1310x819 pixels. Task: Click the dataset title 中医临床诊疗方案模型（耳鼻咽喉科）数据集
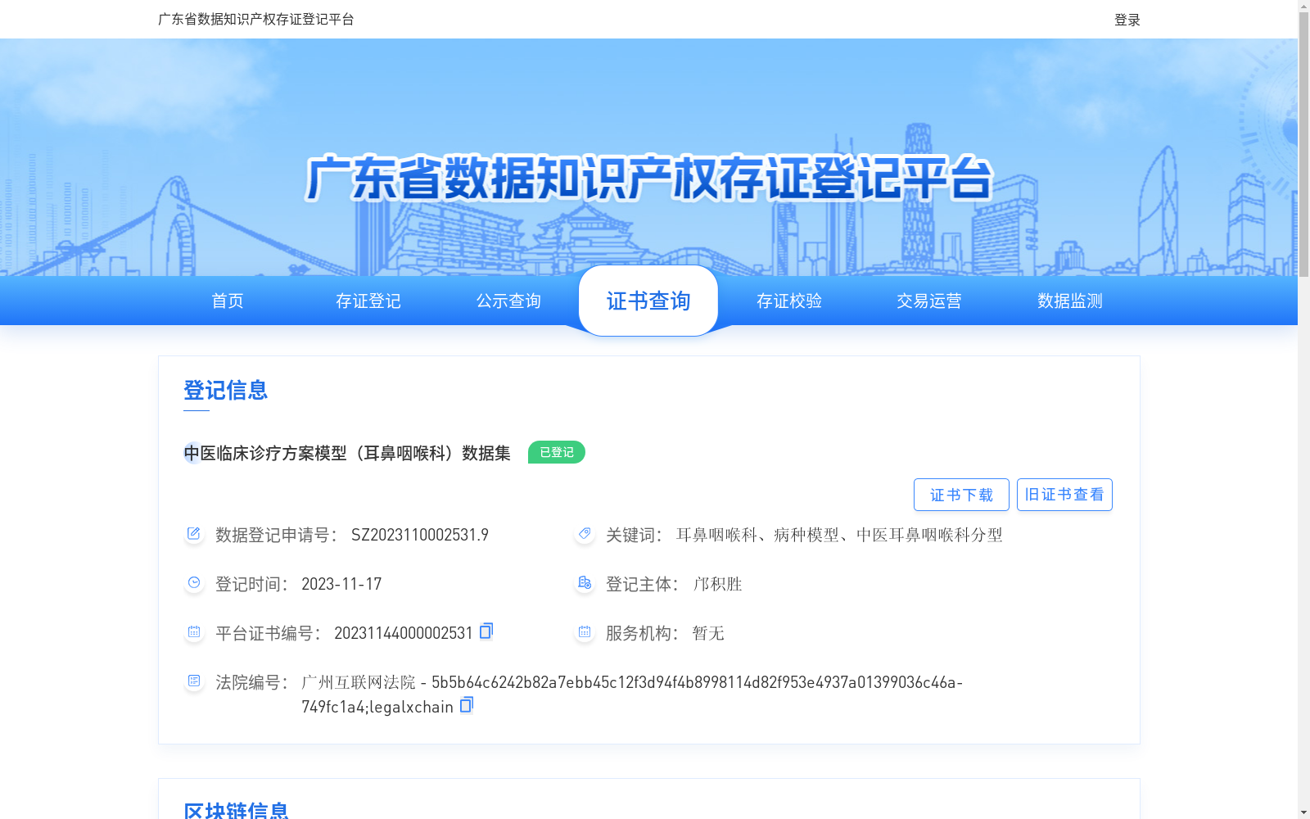(x=346, y=450)
